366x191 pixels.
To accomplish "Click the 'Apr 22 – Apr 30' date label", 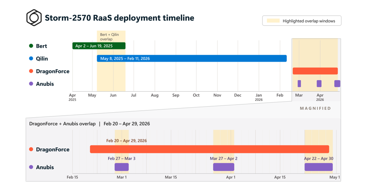I will 319,159.
